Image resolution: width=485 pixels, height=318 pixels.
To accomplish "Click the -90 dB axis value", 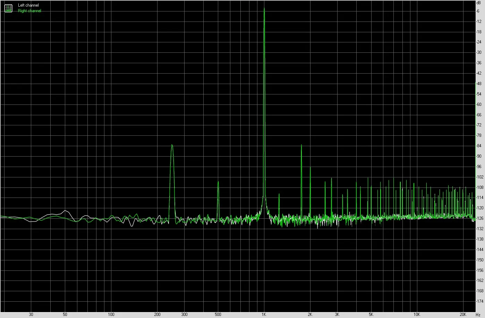I will 479,156.
